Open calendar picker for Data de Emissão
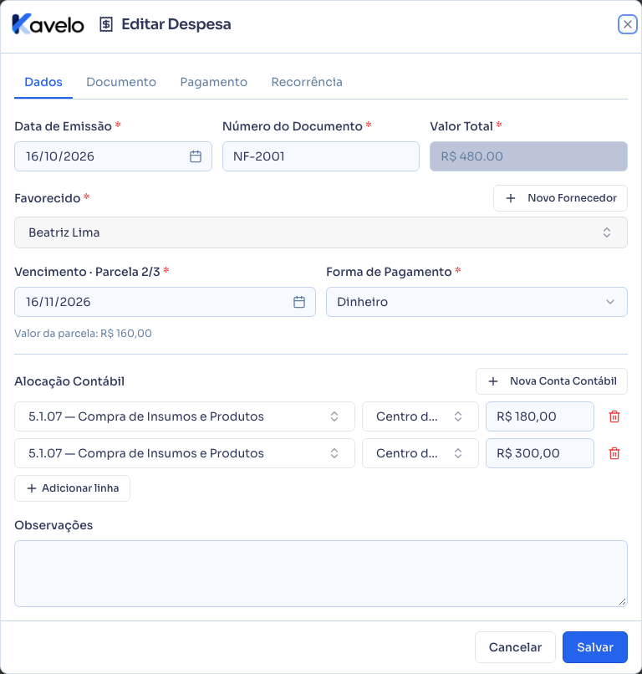The image size is (642, 674). click(x=196, y=156)
